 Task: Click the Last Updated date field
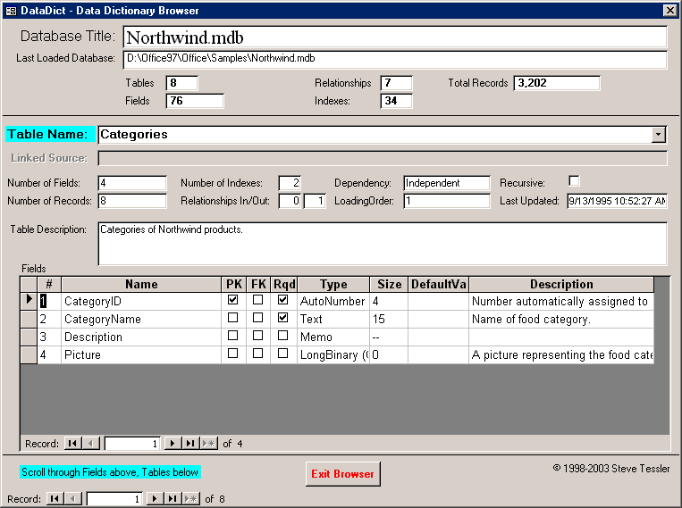coord(617,201)
